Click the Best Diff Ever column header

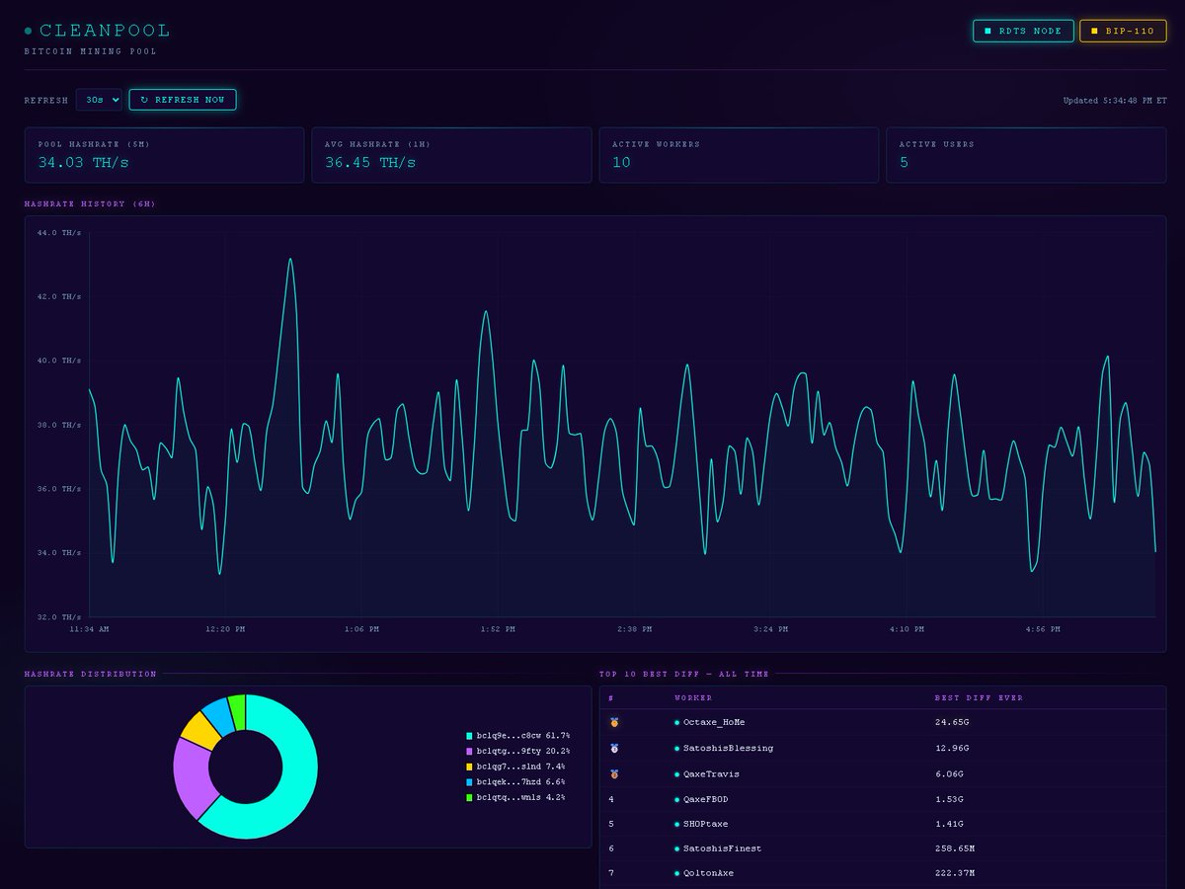coord(979,698)
